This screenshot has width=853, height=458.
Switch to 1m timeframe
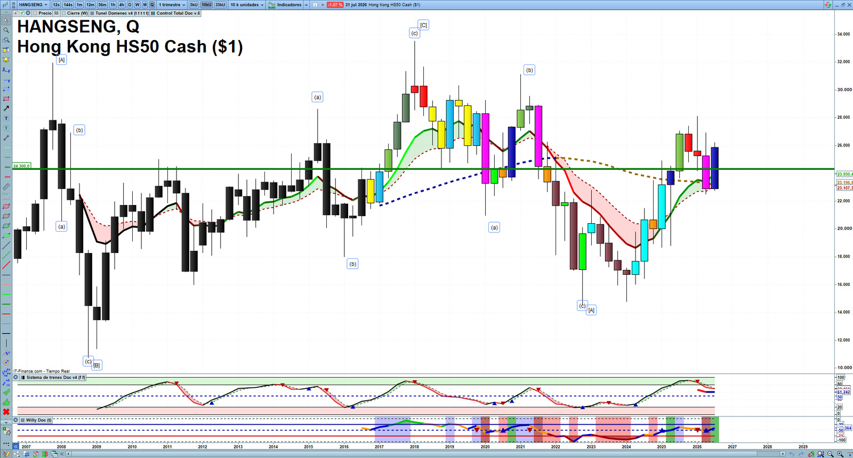79,5
